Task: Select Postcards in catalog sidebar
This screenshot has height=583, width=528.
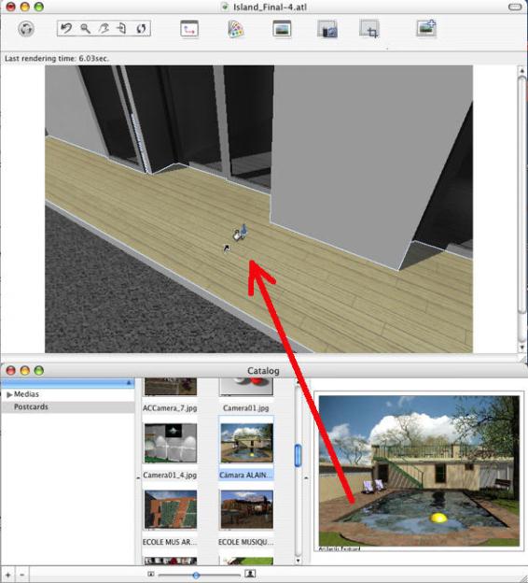Action: pyautogui.click(x=31, y=406)
